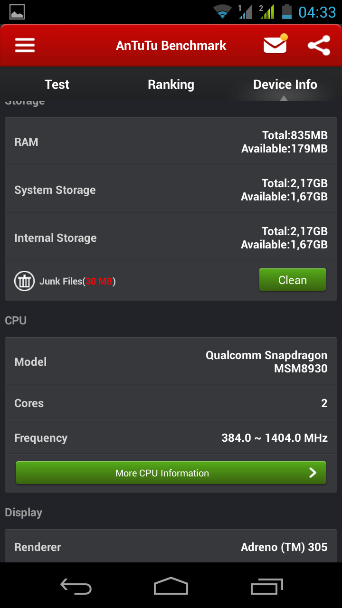Open More CPU Information
342x608 pixels.
point(162,473)
